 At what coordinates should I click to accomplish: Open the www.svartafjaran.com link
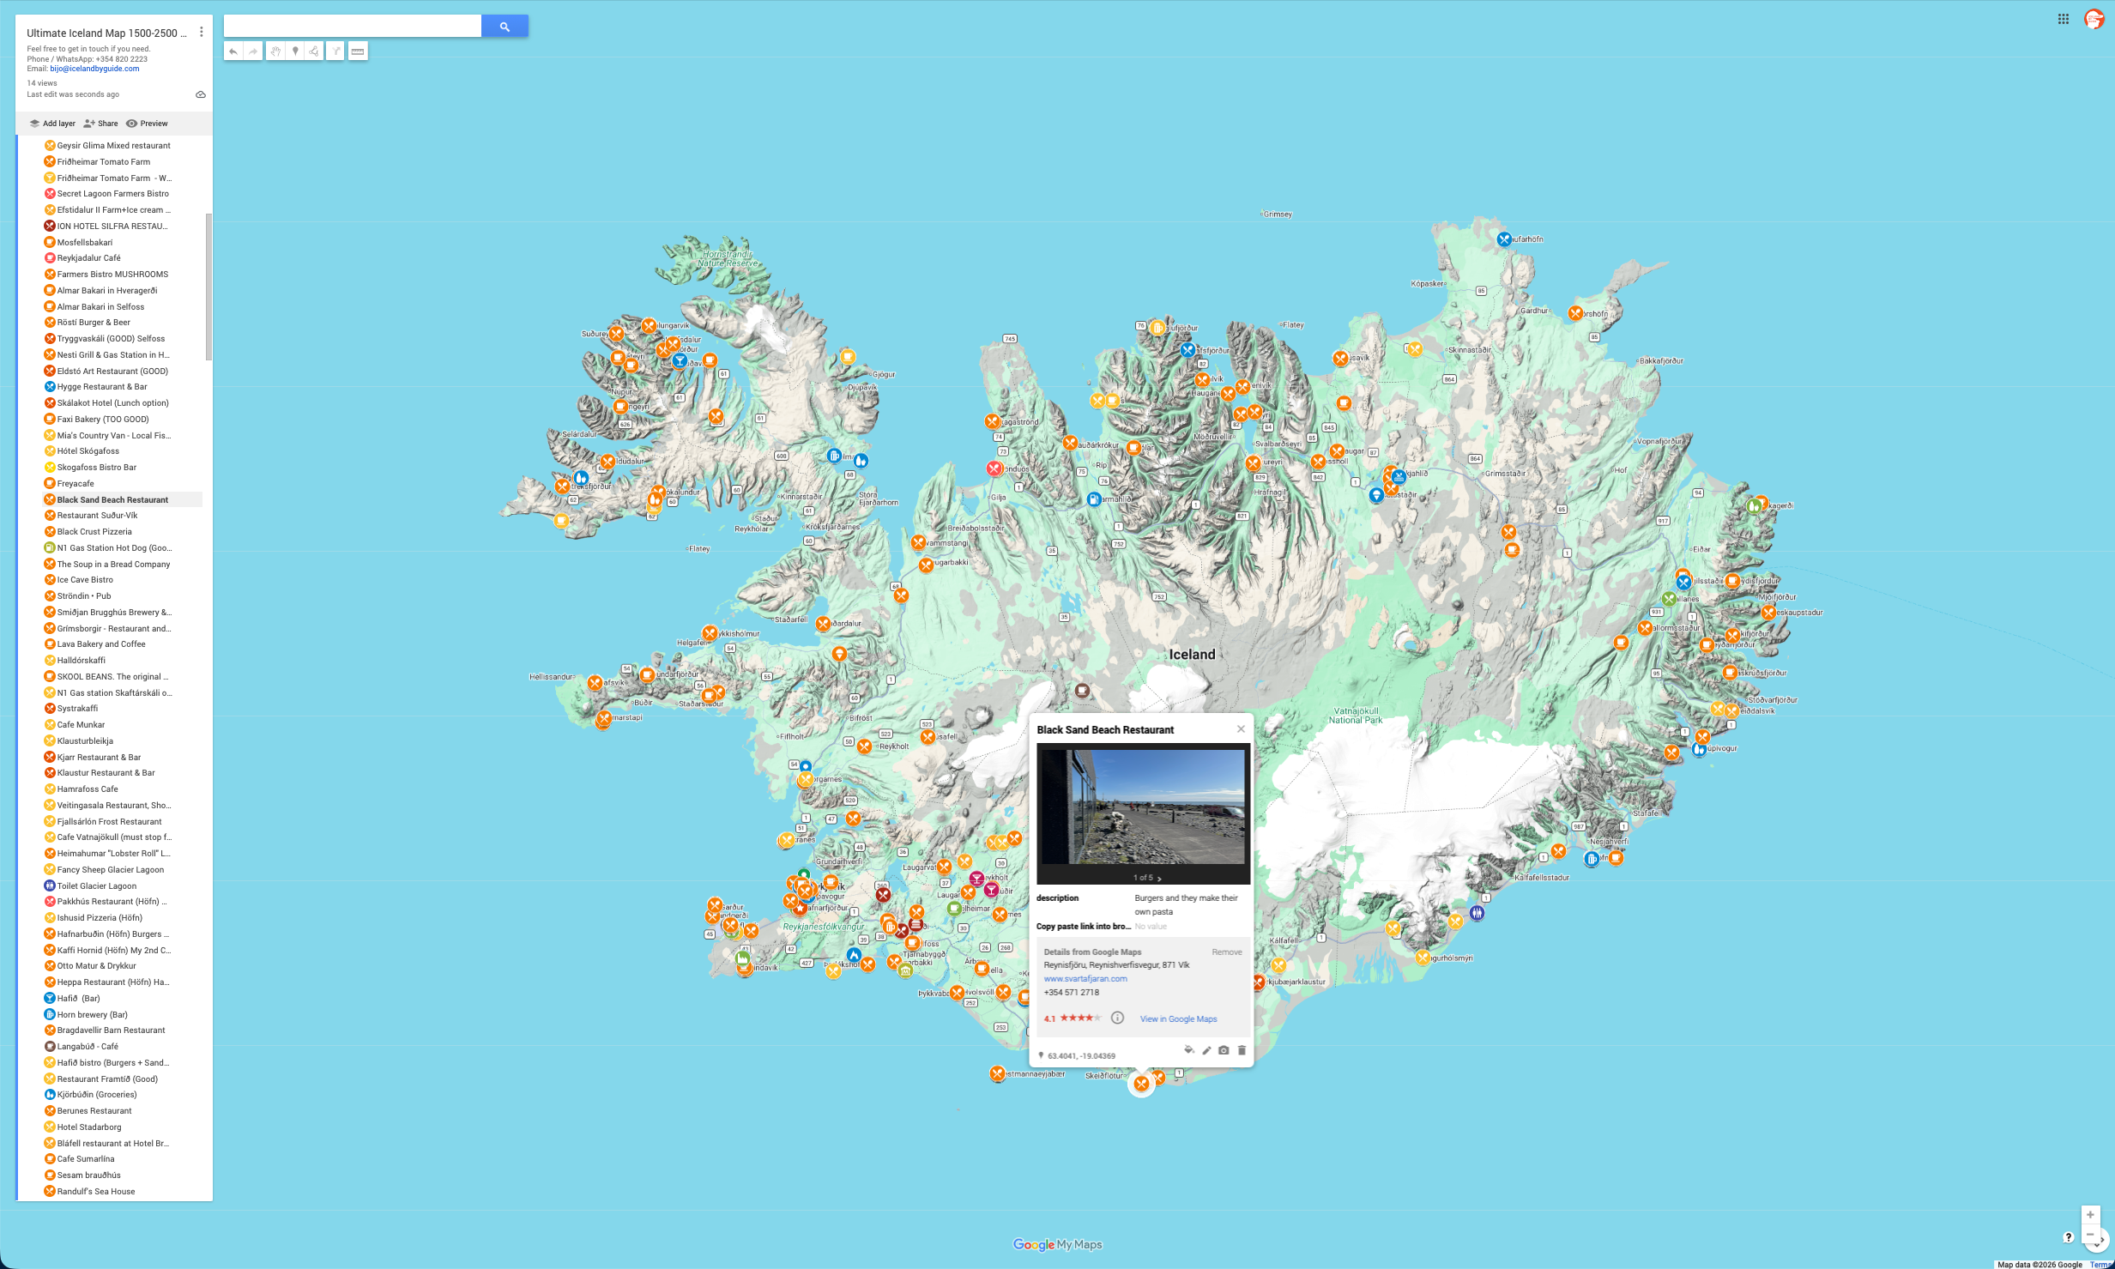1085,979
